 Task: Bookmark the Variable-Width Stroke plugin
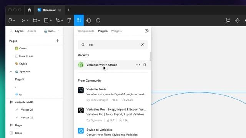(145, 65)
